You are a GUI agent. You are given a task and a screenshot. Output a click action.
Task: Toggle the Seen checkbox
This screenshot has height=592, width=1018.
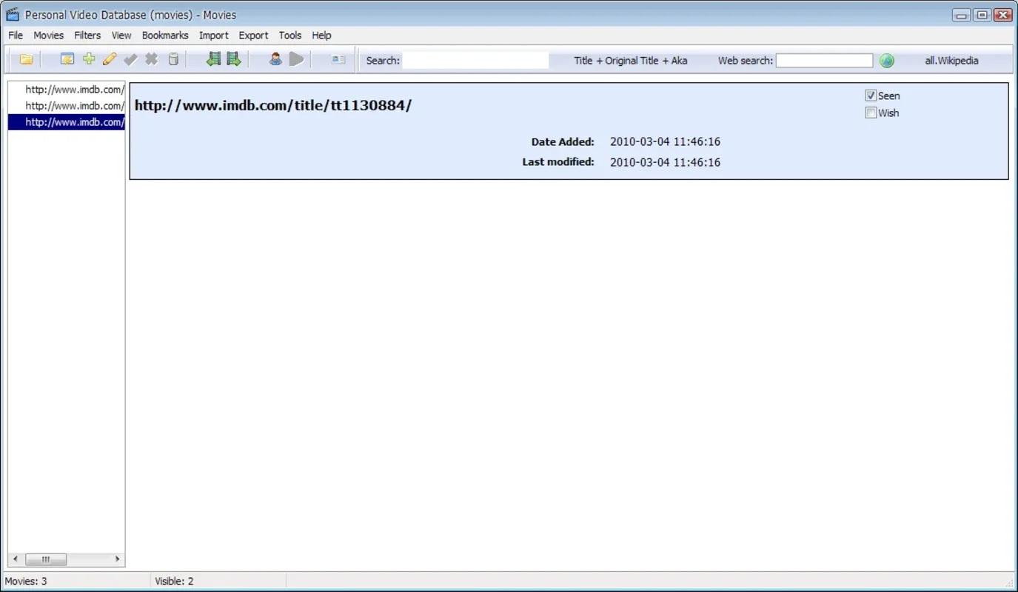point(871,95)
